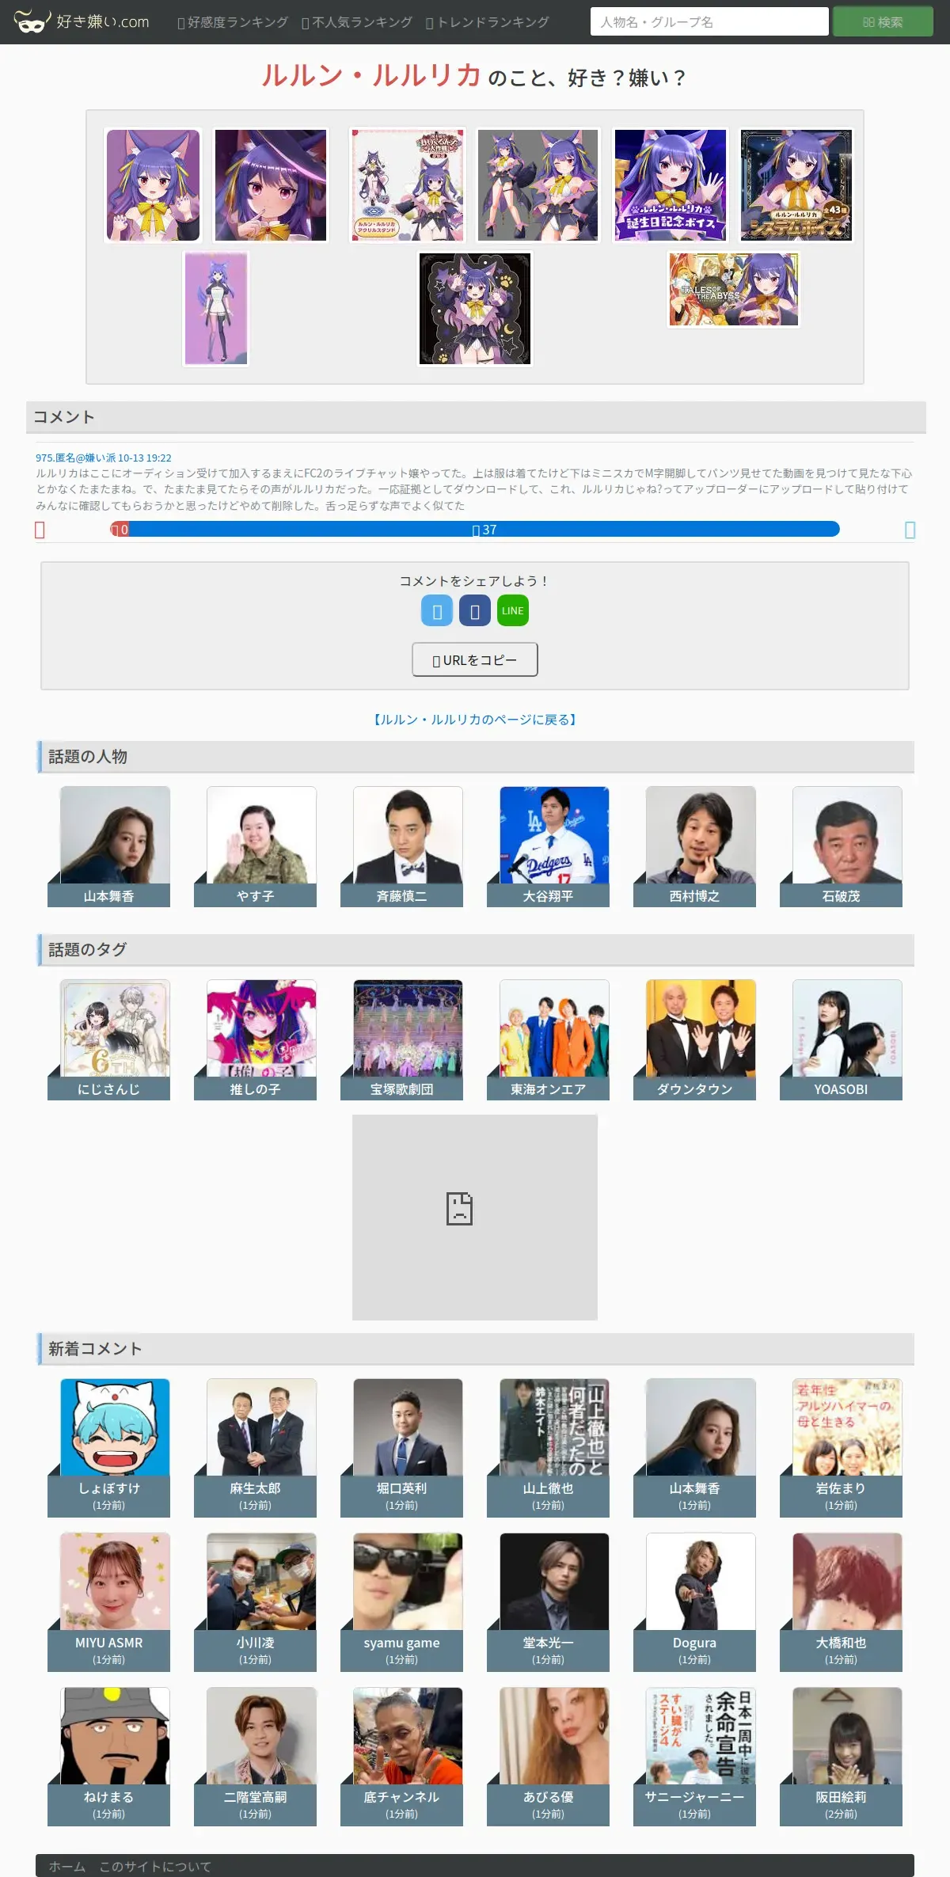Screen dimensions: 950x1877
Task: Open the black sticker-style character thumbnail
Action: 475,309
